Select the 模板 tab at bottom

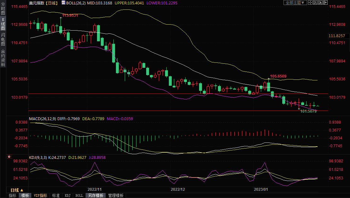(x=25, y=195)
